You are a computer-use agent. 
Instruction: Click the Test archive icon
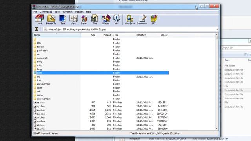[63, 20]
